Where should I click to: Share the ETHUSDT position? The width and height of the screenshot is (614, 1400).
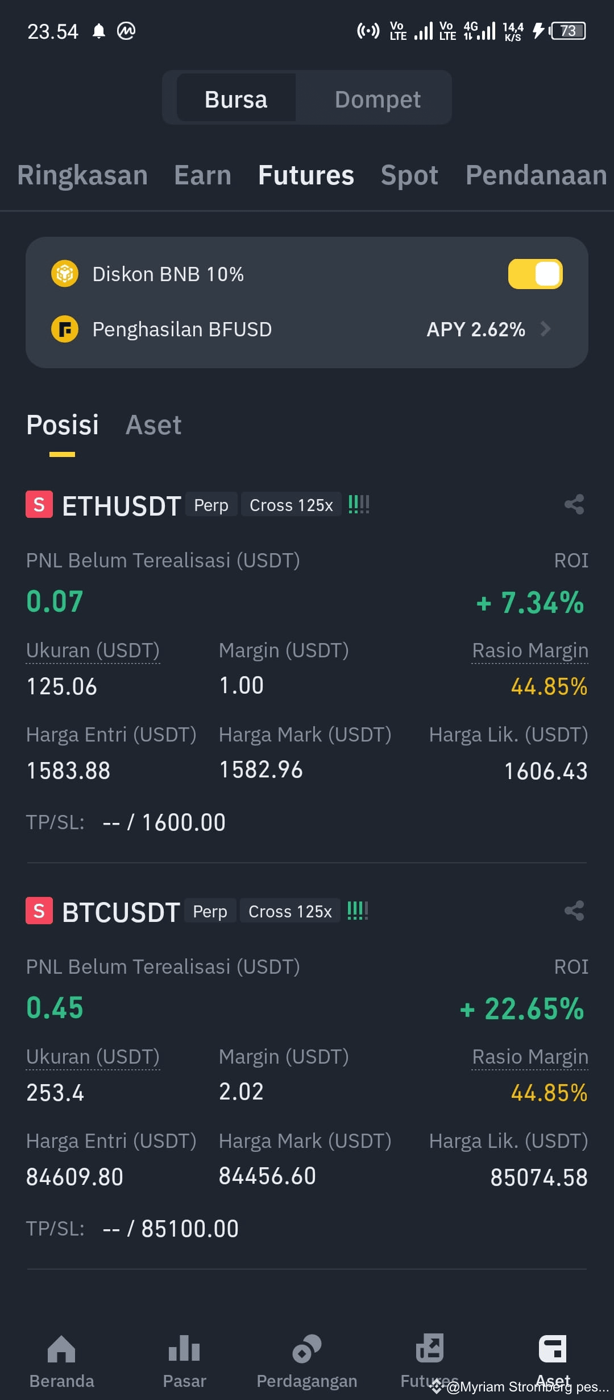(574, 504)
